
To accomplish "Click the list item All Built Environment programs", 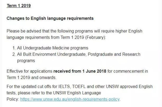I will coord(79,58).
